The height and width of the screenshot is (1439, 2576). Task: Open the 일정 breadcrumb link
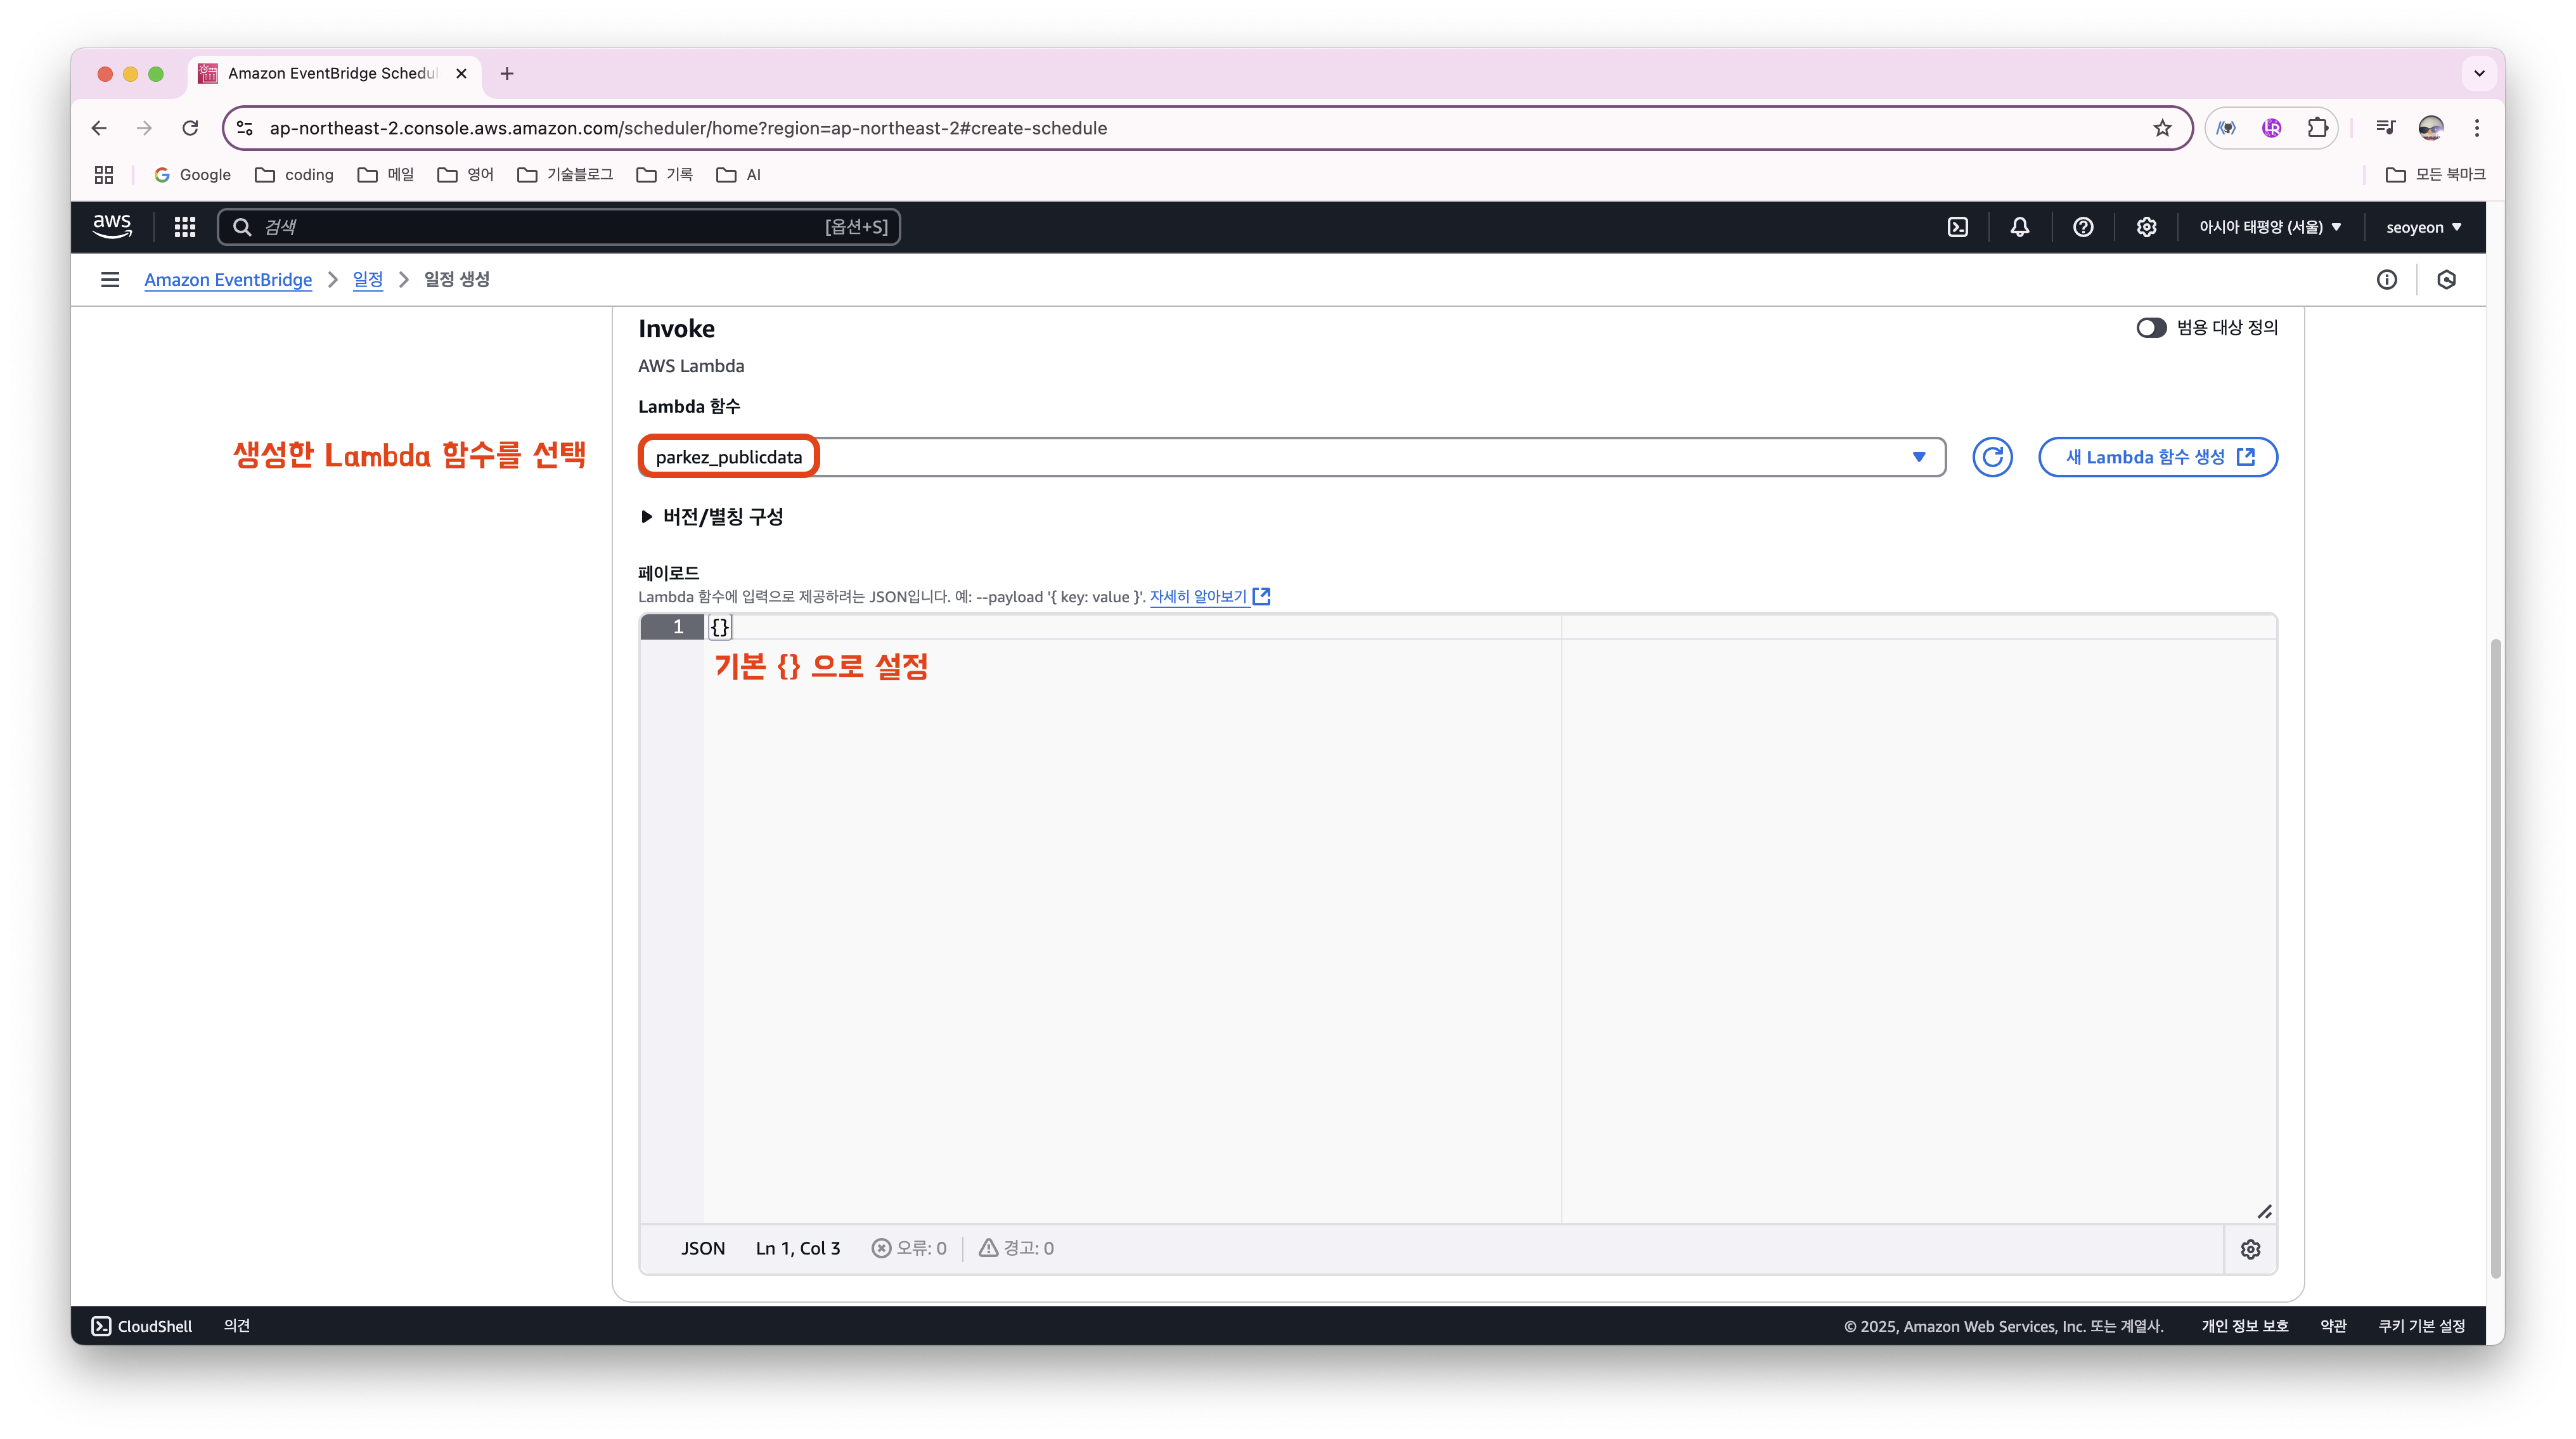[368, 280]
